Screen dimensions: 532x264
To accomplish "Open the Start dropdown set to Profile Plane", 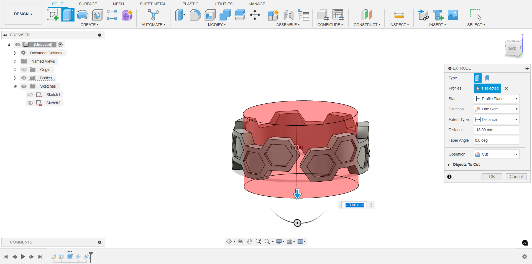I will [x=497, y=99].
